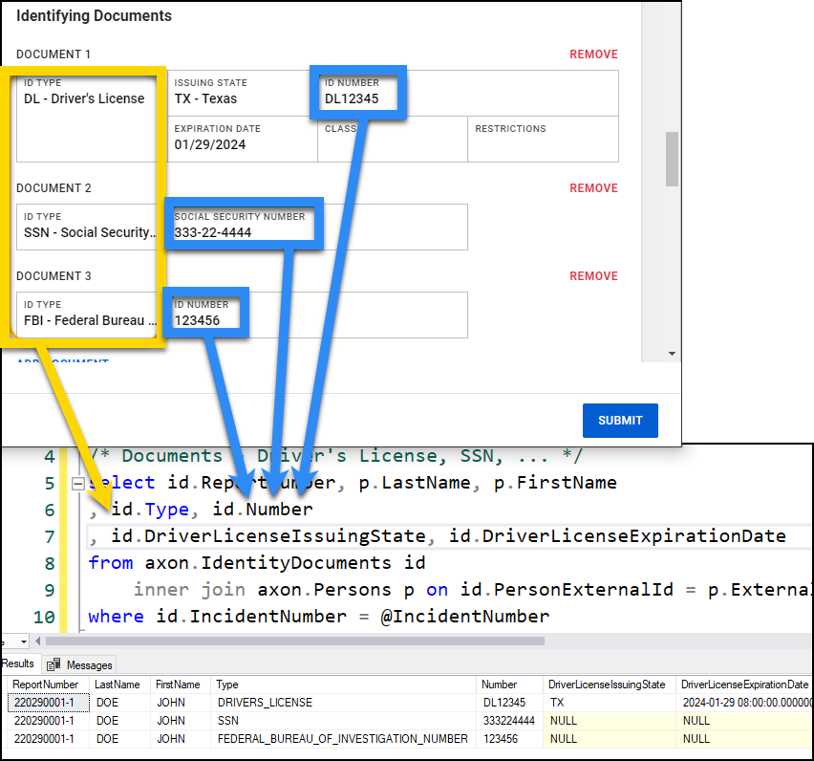Remove Document 1
Image resolution: width=814 pixels, height=761 pixels.
point(593,54)
